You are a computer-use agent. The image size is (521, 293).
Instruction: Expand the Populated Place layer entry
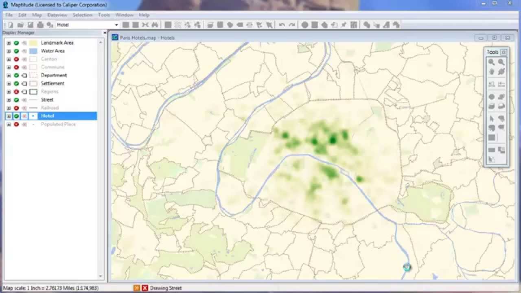coord(9,124)
